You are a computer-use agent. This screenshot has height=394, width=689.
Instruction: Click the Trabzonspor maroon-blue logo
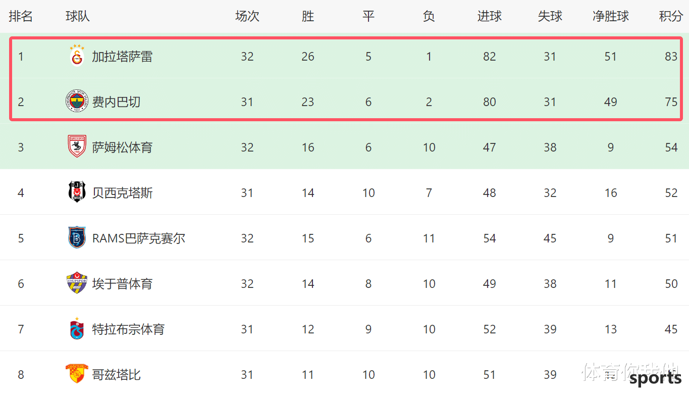(x=77, y=329)
